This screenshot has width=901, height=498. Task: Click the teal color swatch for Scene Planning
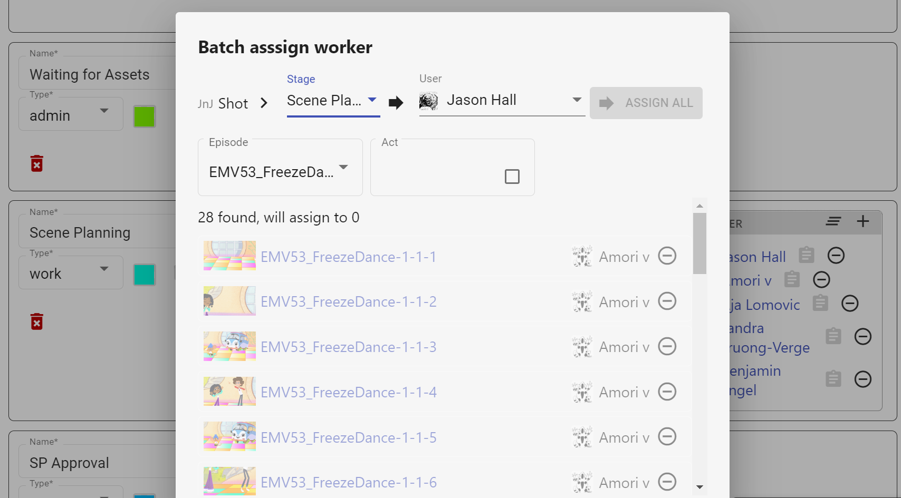click(144, 275)
